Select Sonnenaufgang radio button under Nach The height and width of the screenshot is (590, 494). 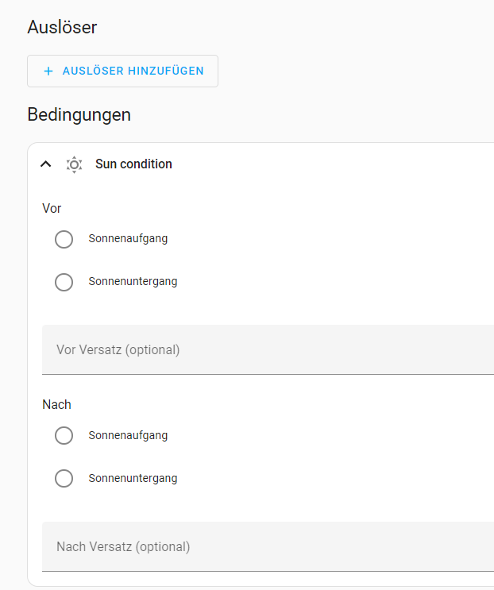tap(64, 436)
